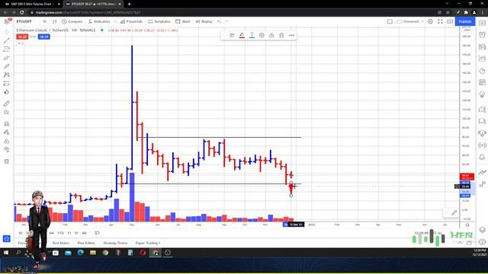Open the go to date icon
Image resolution: width=488 pixels, height=274 pixels.
97,233
